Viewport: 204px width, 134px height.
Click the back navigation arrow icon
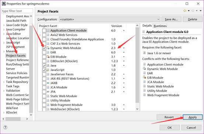[x=184, y=11]
